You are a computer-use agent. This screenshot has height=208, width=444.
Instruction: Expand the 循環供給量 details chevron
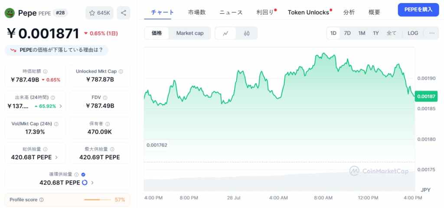coord(92,183)
